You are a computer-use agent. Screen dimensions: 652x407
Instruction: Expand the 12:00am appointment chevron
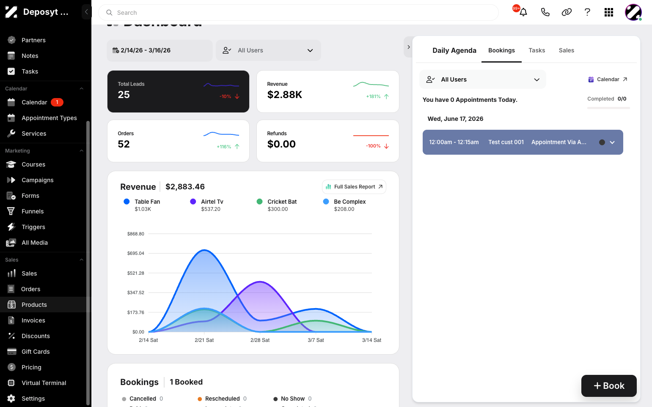point(612,142)
